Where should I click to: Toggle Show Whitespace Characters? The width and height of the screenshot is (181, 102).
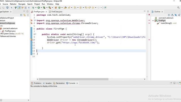[29, 8]
